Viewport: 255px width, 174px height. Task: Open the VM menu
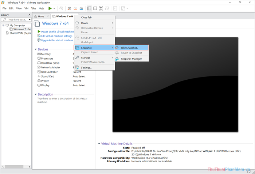(x=26, y=8)
